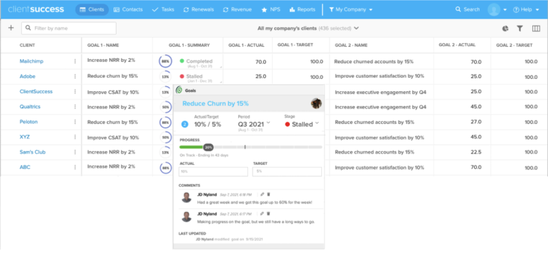Go to the Reports tab
Screen dimensions: 548x256
(302, 9)
